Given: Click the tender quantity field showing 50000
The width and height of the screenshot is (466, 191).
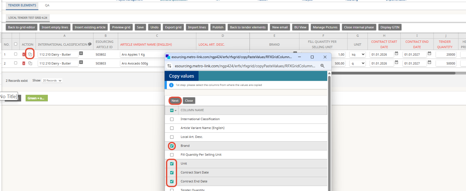Looking at the screenshot, I should pos(446,63).
